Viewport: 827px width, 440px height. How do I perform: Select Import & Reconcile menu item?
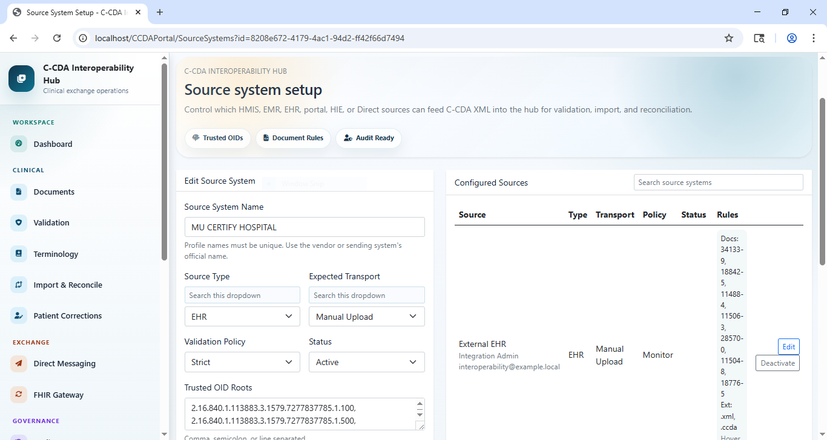pyautogui.click(x=68, y=285)
